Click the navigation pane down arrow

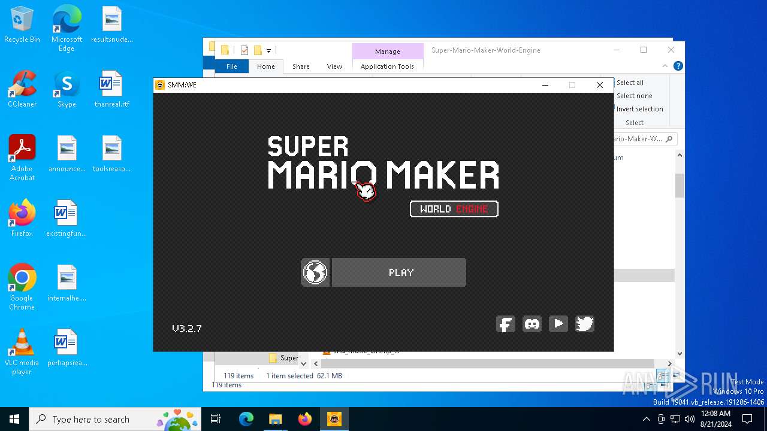click(x=303, y=363)
